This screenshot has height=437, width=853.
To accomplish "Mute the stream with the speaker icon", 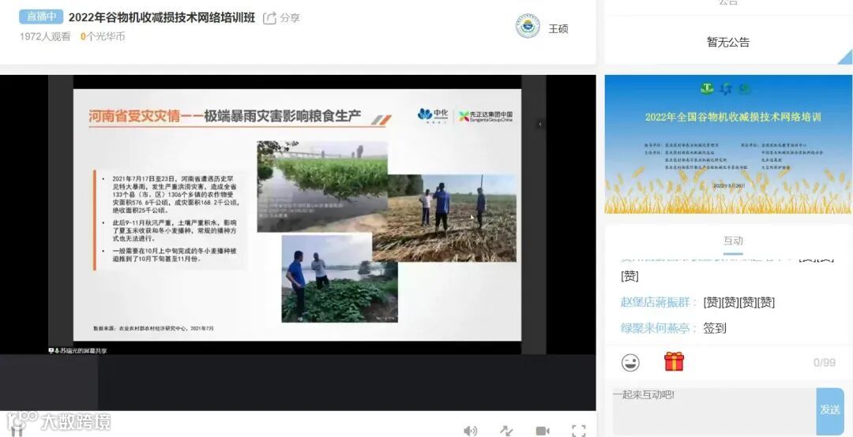I will click(x=470, y=431).
